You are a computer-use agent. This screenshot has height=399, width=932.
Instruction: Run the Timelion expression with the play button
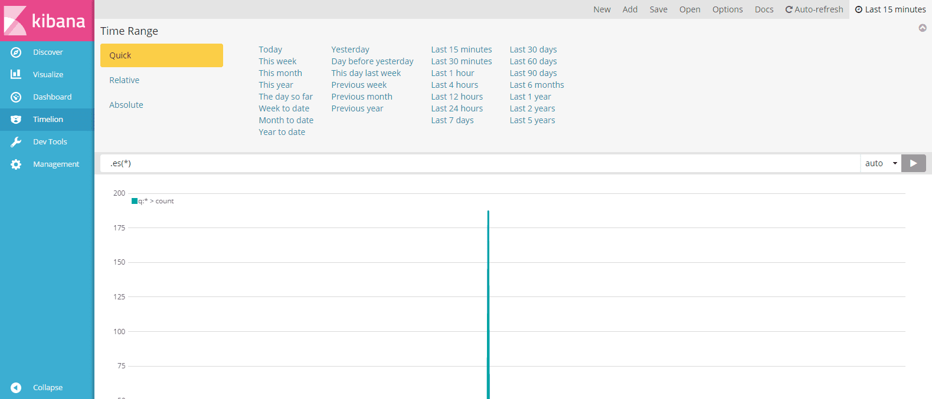pyautogui.click(x=914, y=163)
